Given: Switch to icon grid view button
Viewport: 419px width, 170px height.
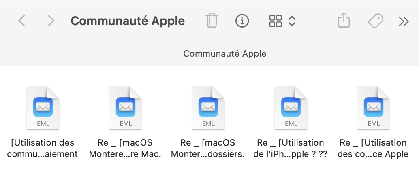Looking at the screenshot, I should tap(276, 21).
